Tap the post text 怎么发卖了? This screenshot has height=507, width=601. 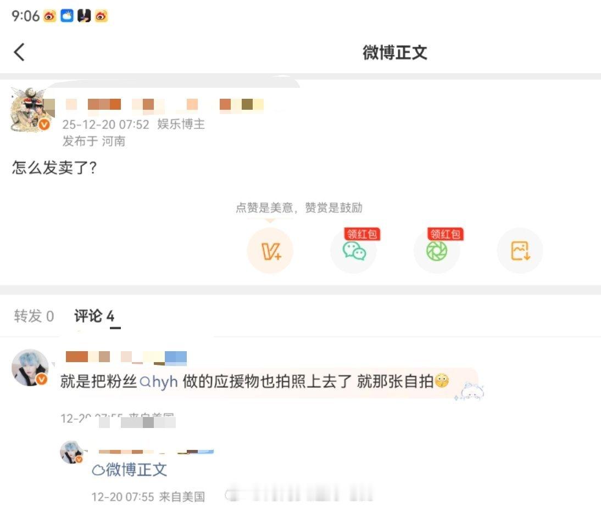pos(54,168)
